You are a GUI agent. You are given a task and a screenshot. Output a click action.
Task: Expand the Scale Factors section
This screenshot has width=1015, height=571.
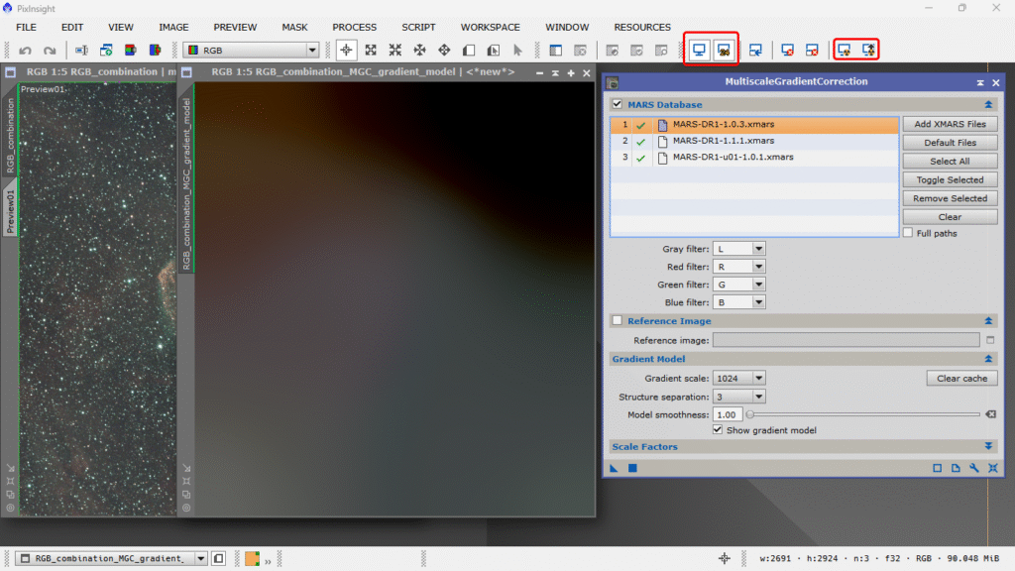click(988, 447)
